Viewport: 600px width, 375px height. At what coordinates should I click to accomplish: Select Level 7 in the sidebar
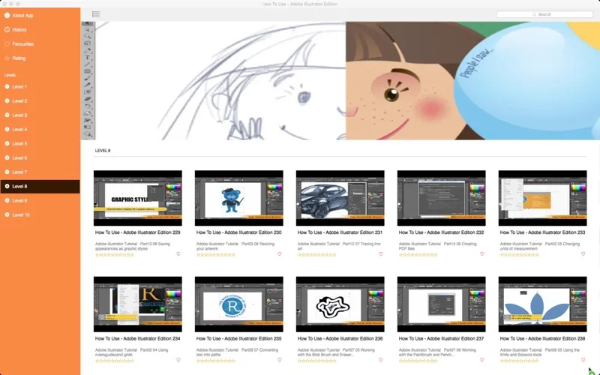[x=40, y=172]
